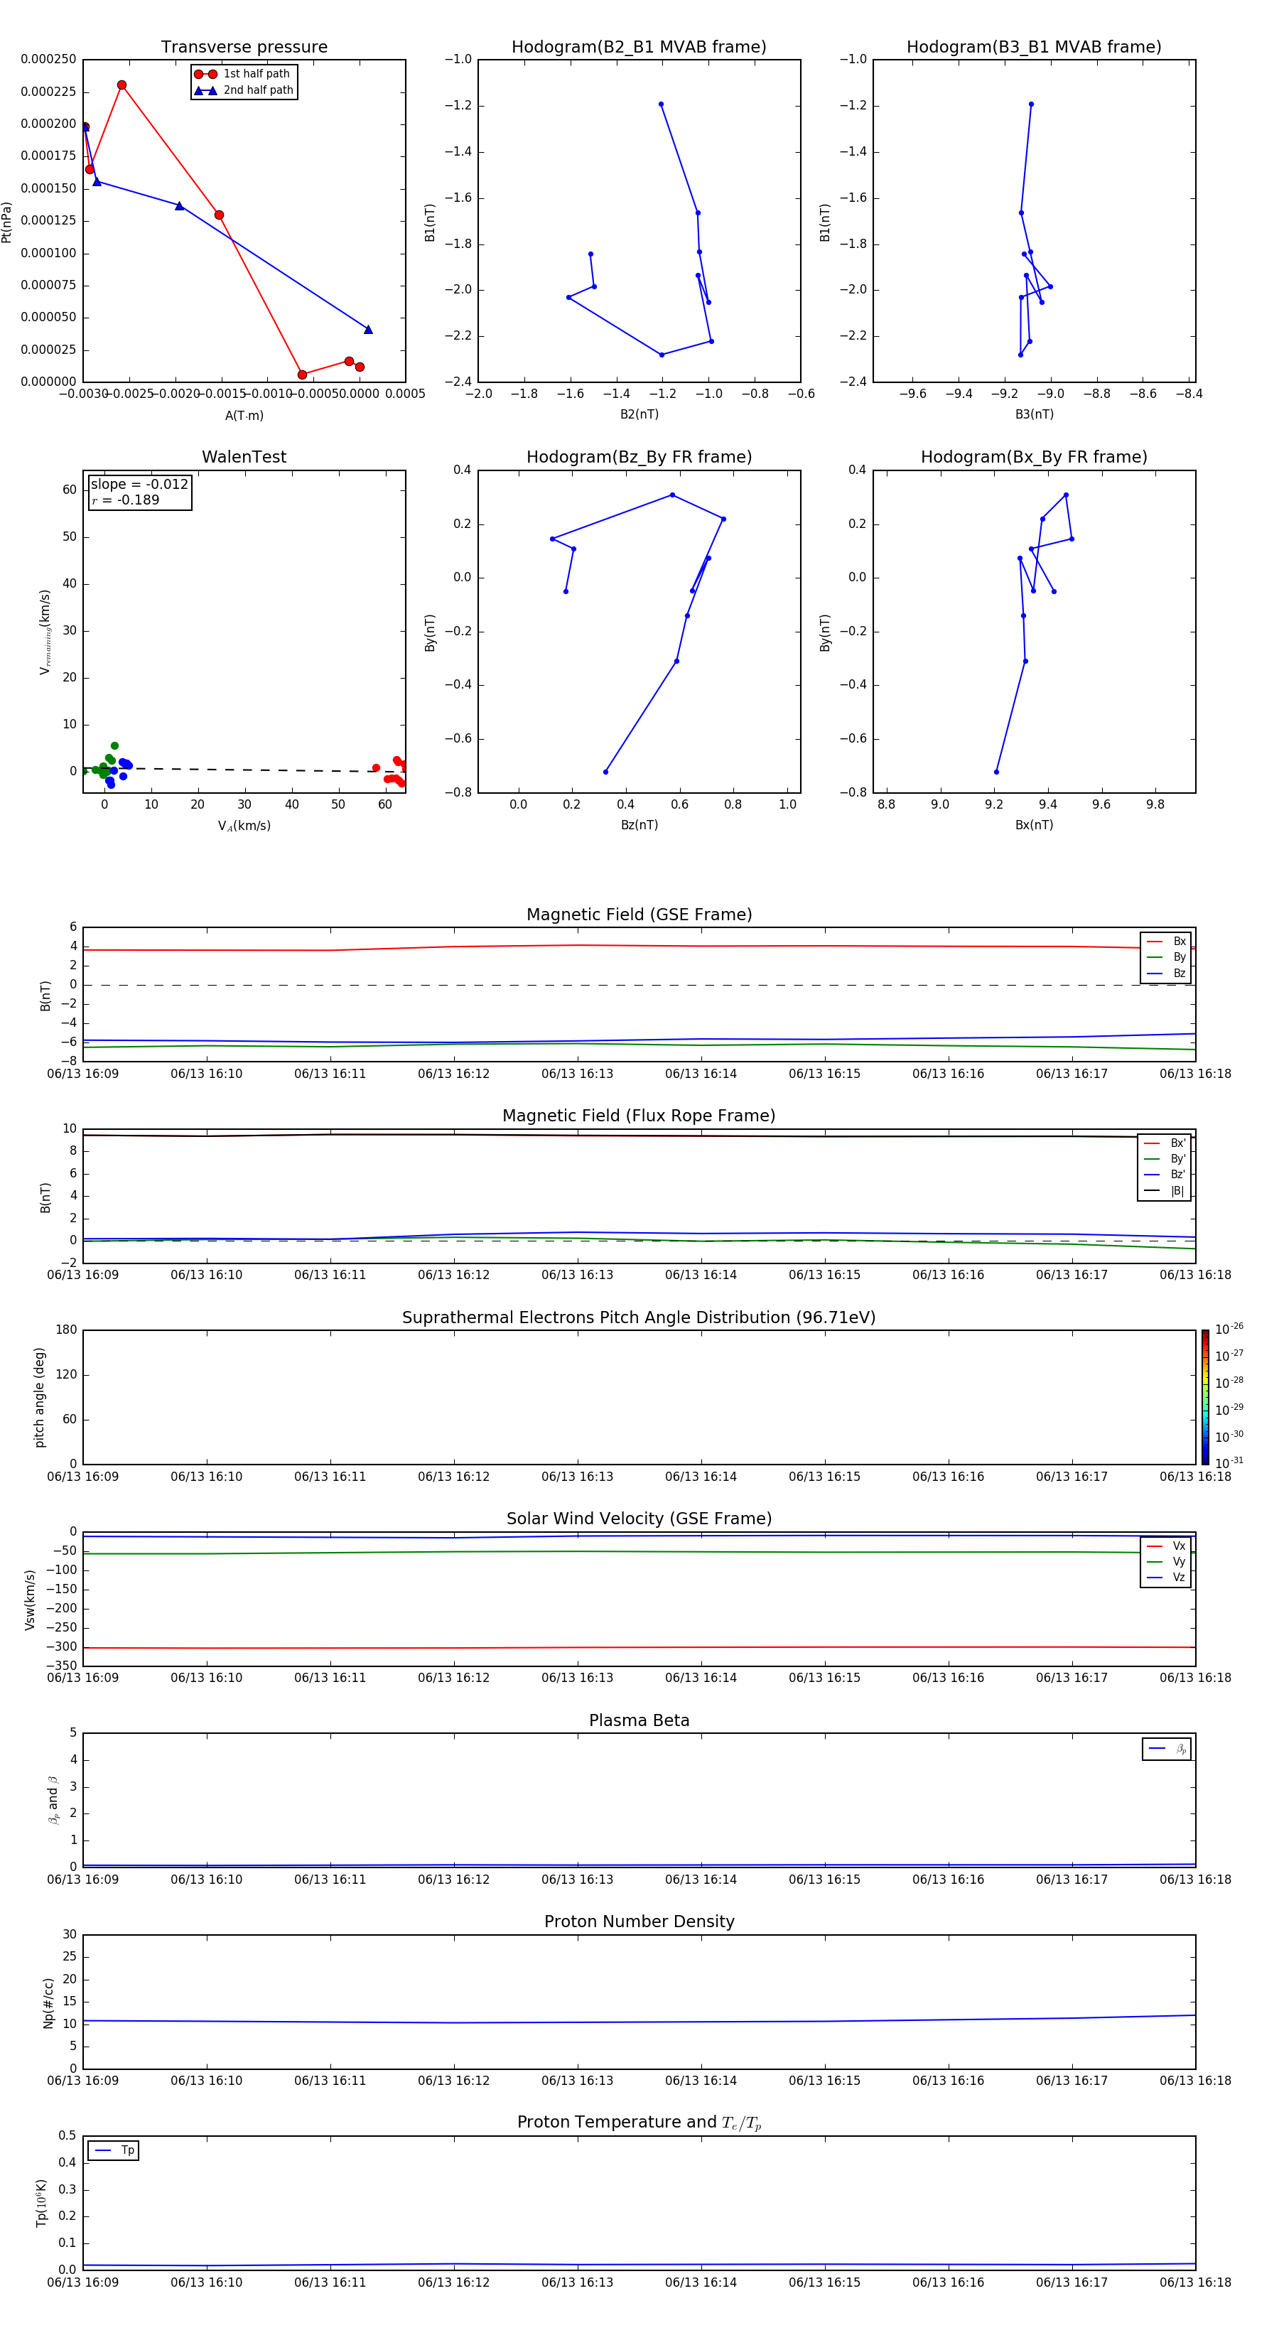This screenshot has height=2345, width=1279.
Task: Click the lowest point in Bx_By hodogram
Action: 996,772
